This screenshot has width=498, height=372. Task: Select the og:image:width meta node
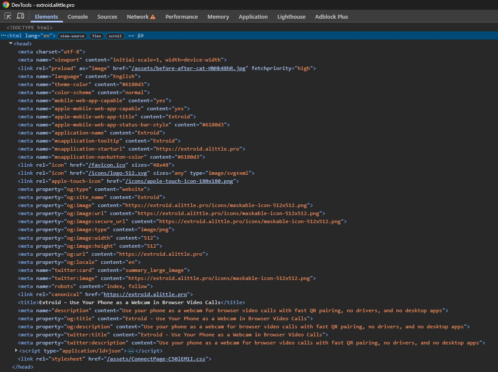pos(89,238)
